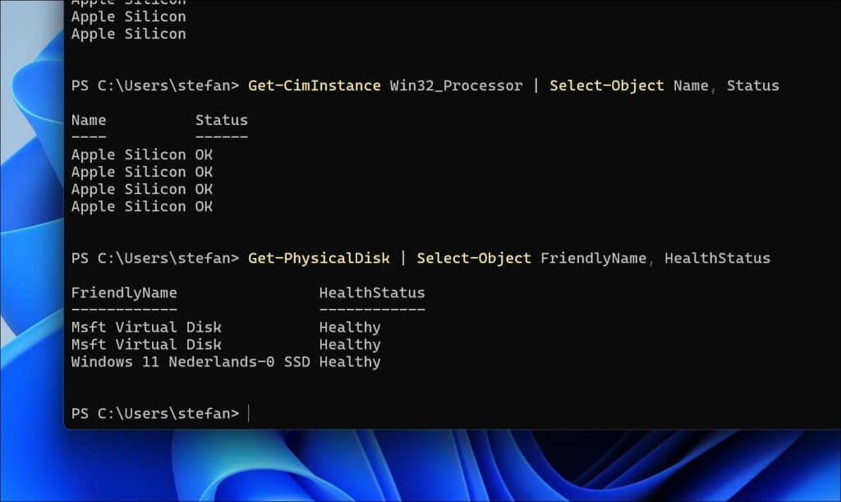Click Select-Object in the Get-PhysicalDisk command line

[x=474, y=258]
